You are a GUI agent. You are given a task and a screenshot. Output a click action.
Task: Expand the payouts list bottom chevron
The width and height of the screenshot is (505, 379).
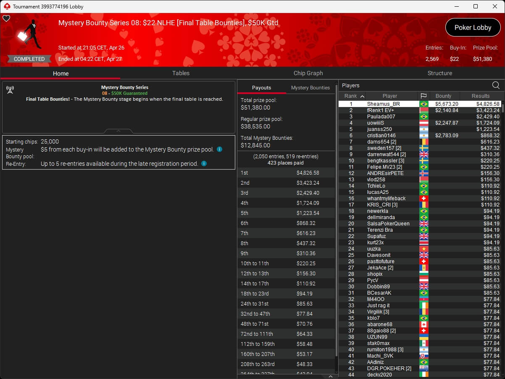(x=330, y=376)
